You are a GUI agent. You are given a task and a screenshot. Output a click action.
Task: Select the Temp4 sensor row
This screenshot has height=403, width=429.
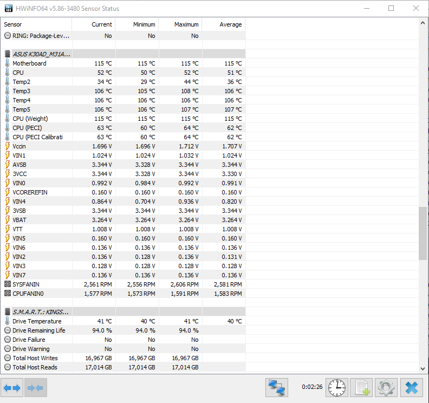pos(123,100)
